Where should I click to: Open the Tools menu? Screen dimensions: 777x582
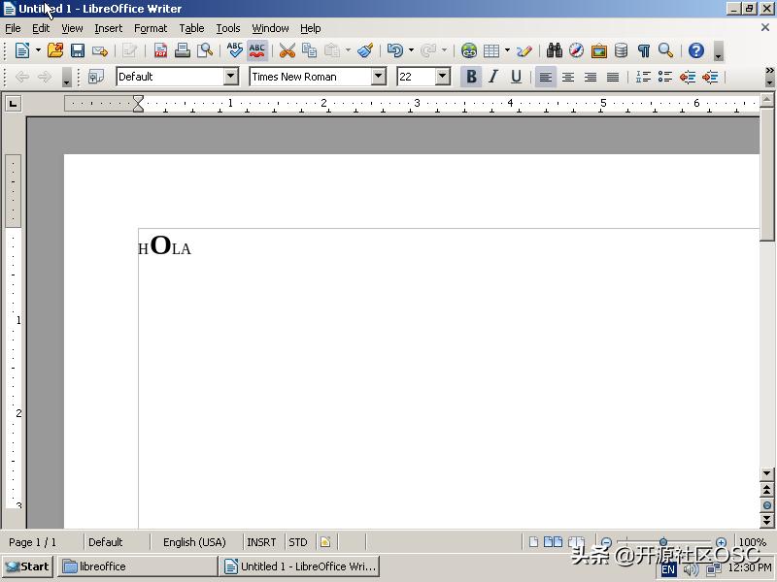pyautogui.click(x=228, y=28)
